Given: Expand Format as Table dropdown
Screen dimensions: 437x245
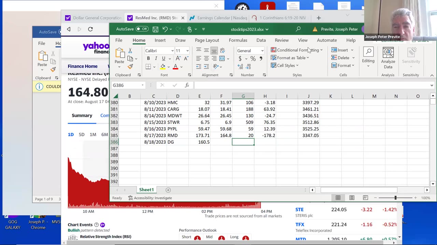Looking at the screenshot, I should (x=308, y=58).
